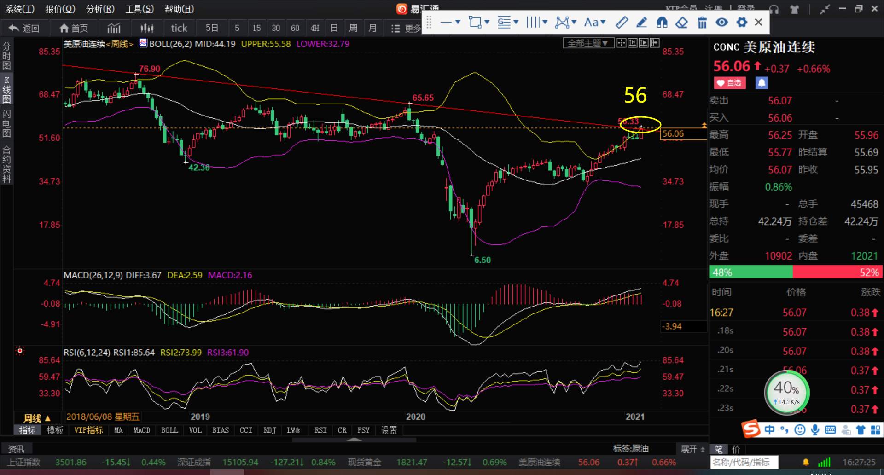Click the crosshair cursor icon above chart
This screenshot has height=475, width=884.
[621, 43]
